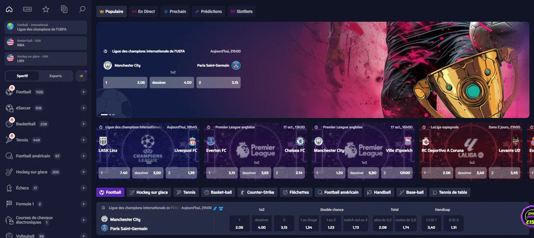Screen dimensions: 534x238
Task: Select the Échecs knight icon
Action: coord(9,188)
